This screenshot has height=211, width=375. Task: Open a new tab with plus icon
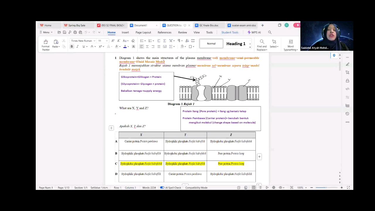coord(262,25)
